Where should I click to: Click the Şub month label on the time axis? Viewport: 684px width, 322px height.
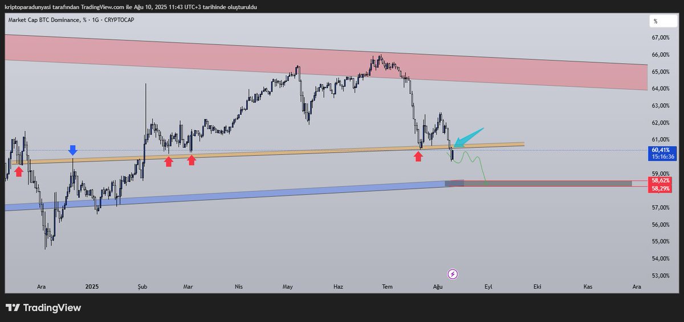point(142,287)
